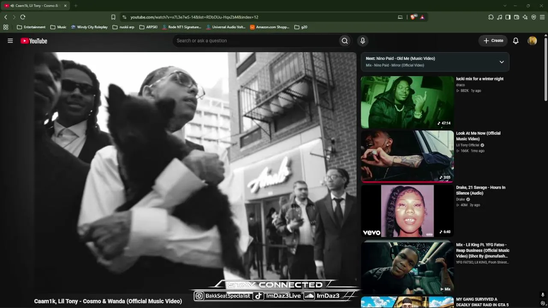Open the Lil King Reap Business mix thumbnail
Image resolution: width=548 pixels, height=308 pixels.
(407, 268)
